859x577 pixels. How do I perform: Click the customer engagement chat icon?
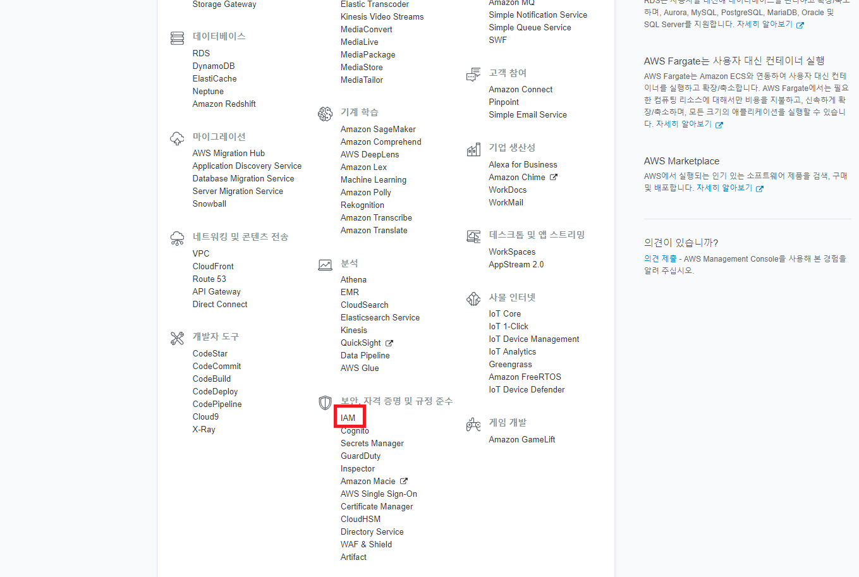coord(473,75)
